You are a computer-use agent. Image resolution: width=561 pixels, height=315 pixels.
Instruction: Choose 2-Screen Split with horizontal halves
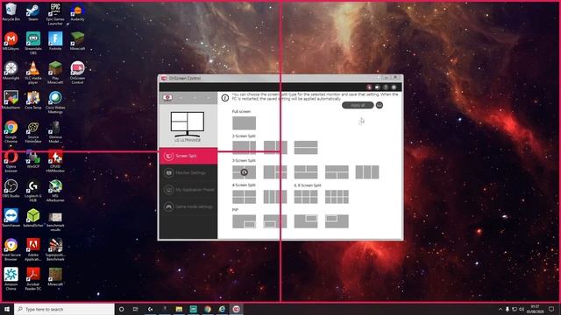coord(306,148)
